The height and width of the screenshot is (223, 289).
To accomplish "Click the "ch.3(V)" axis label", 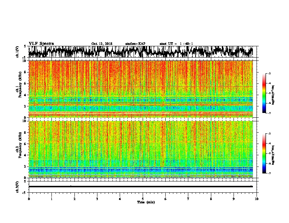I will coord(18,187).
